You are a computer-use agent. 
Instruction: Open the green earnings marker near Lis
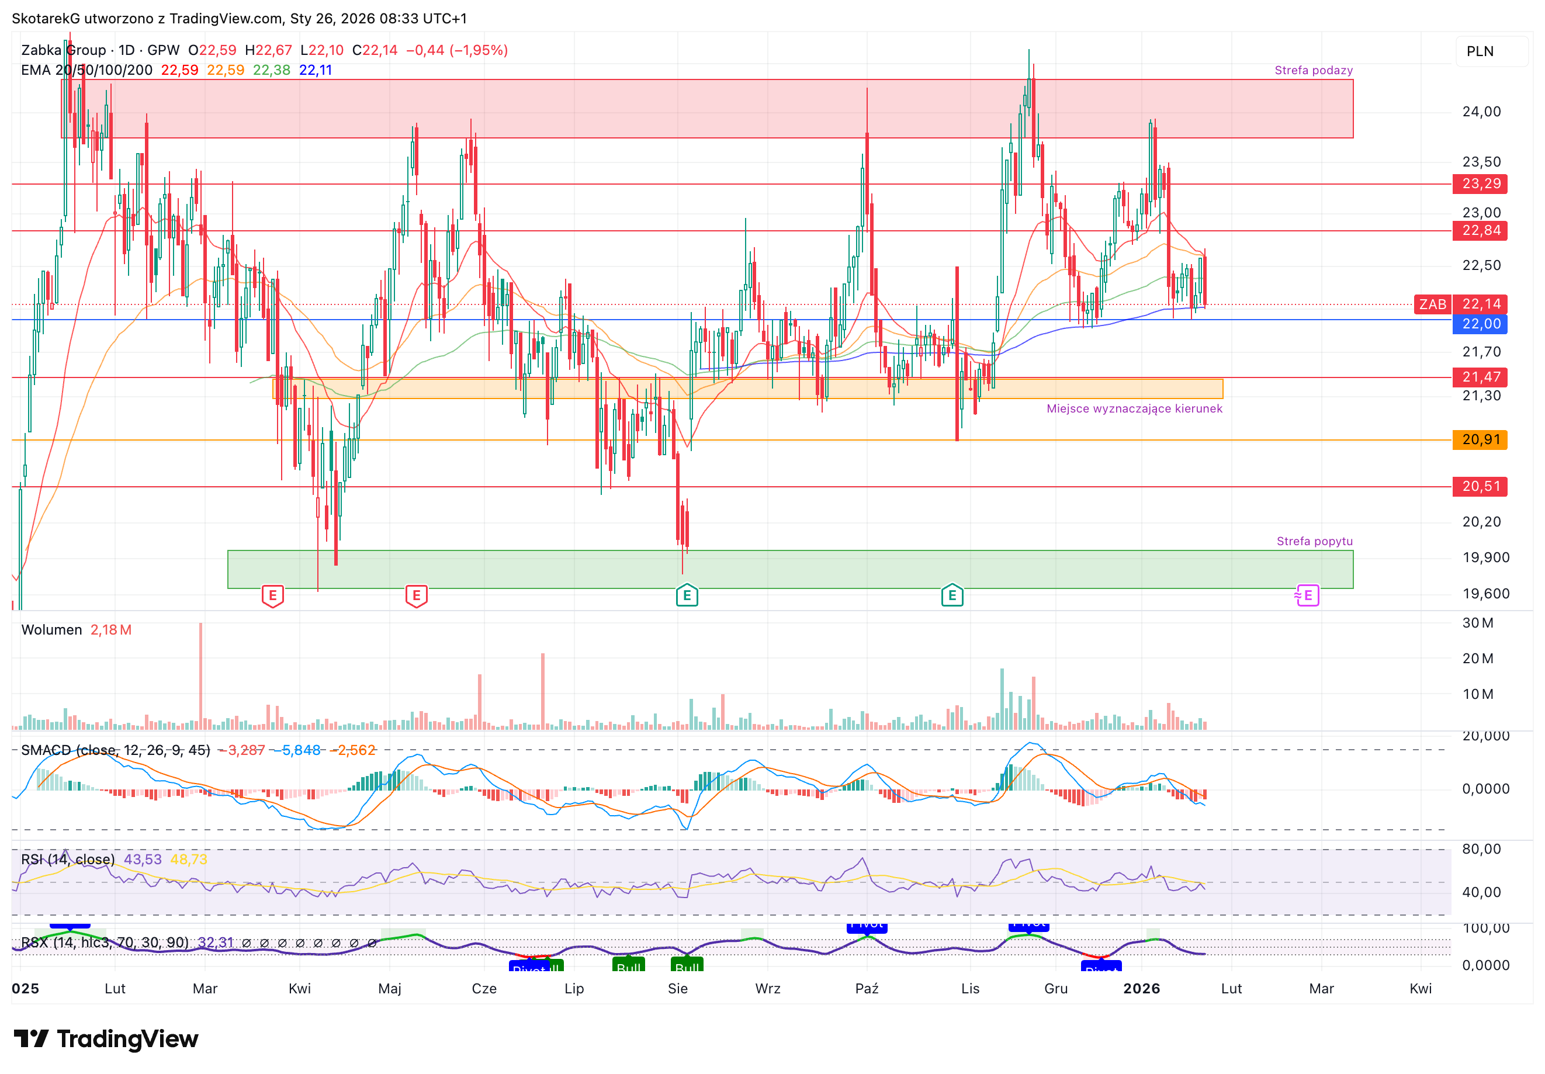click(952, 595)
